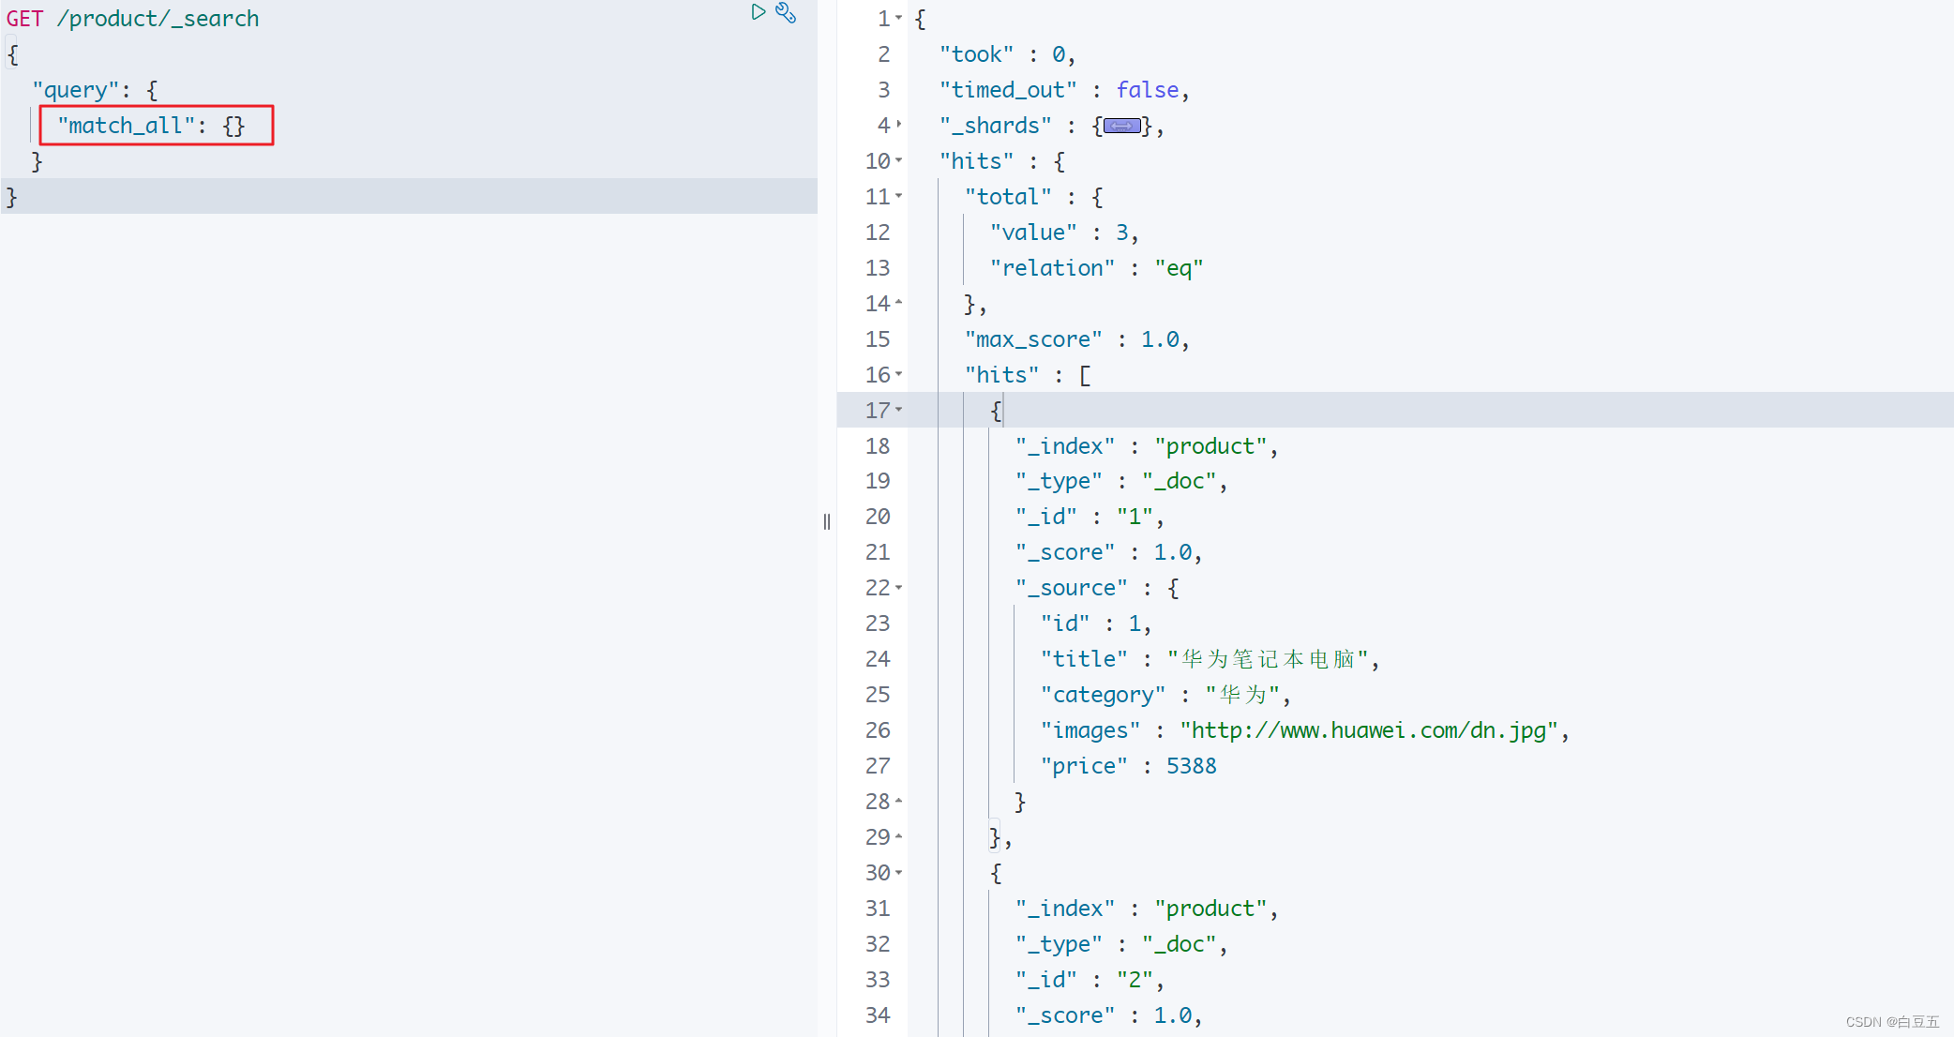Viewport: 1954px width, 1037px height.
Task: Open the wrench settings icon
Action: (x=786, y=13)
